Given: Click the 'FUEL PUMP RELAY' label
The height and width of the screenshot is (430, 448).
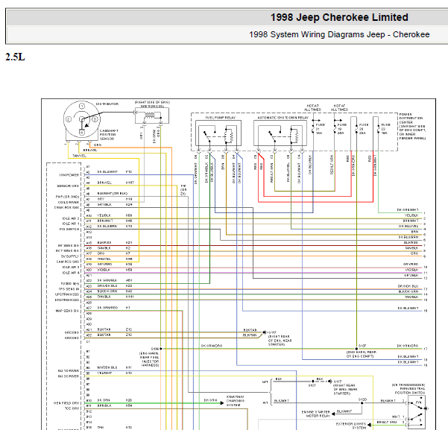Looking at the screenshot, I should (x=221, y=118).
